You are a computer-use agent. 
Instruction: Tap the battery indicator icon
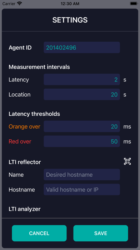[x=134, y=4]
